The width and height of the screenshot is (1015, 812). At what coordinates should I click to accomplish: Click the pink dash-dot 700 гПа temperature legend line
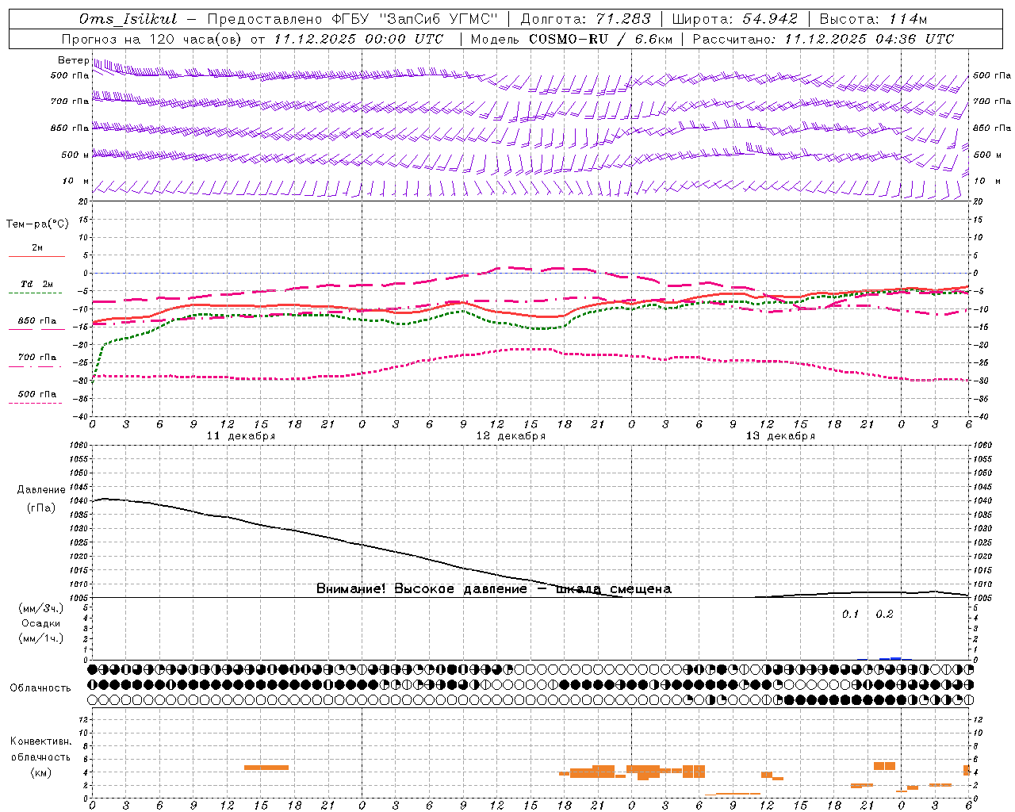click(x=36, y=366)
